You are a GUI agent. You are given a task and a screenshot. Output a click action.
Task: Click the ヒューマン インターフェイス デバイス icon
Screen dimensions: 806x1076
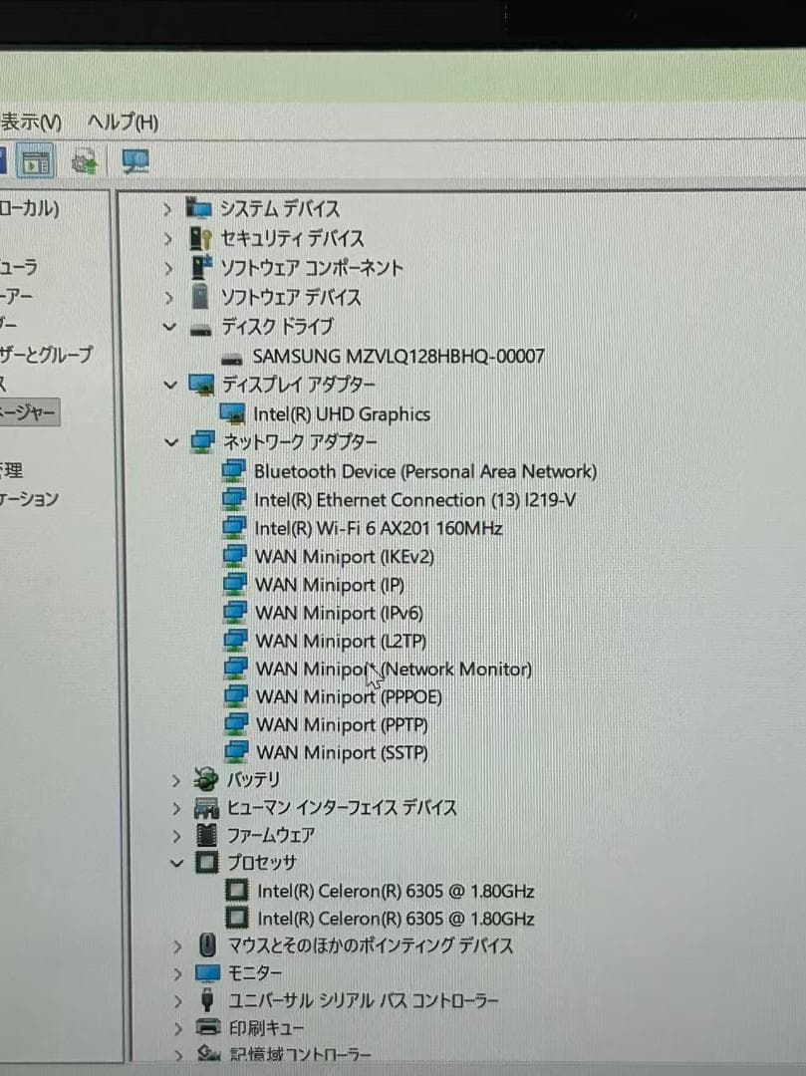coord(206,808)
